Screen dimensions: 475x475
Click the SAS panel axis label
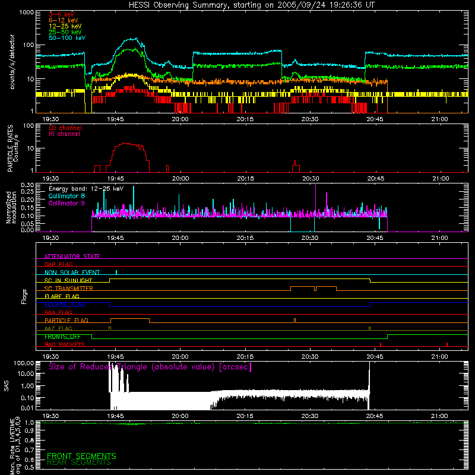(x=6, y=386)
